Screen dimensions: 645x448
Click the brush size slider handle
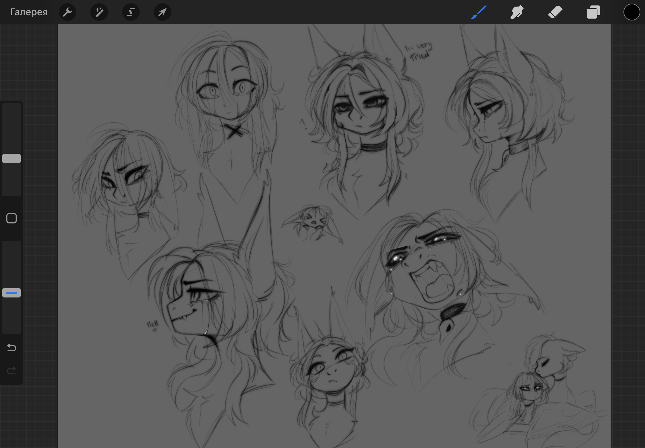(11, 158)
